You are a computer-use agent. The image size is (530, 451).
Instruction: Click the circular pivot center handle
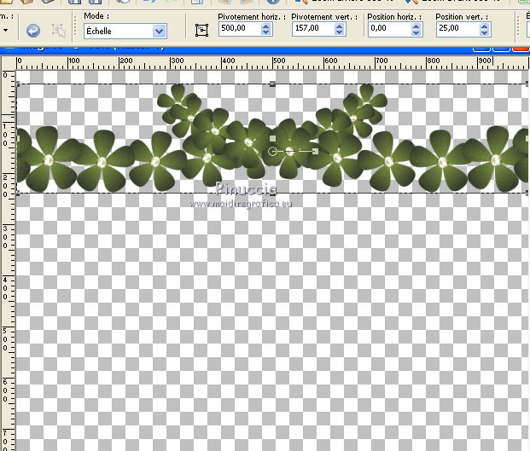coord(272,151)
